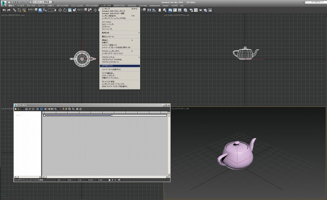The width and height of the screenshot is (327, 200).
Task: Choose the Rectangular Selection Region tool
Action: click(50, 10)
